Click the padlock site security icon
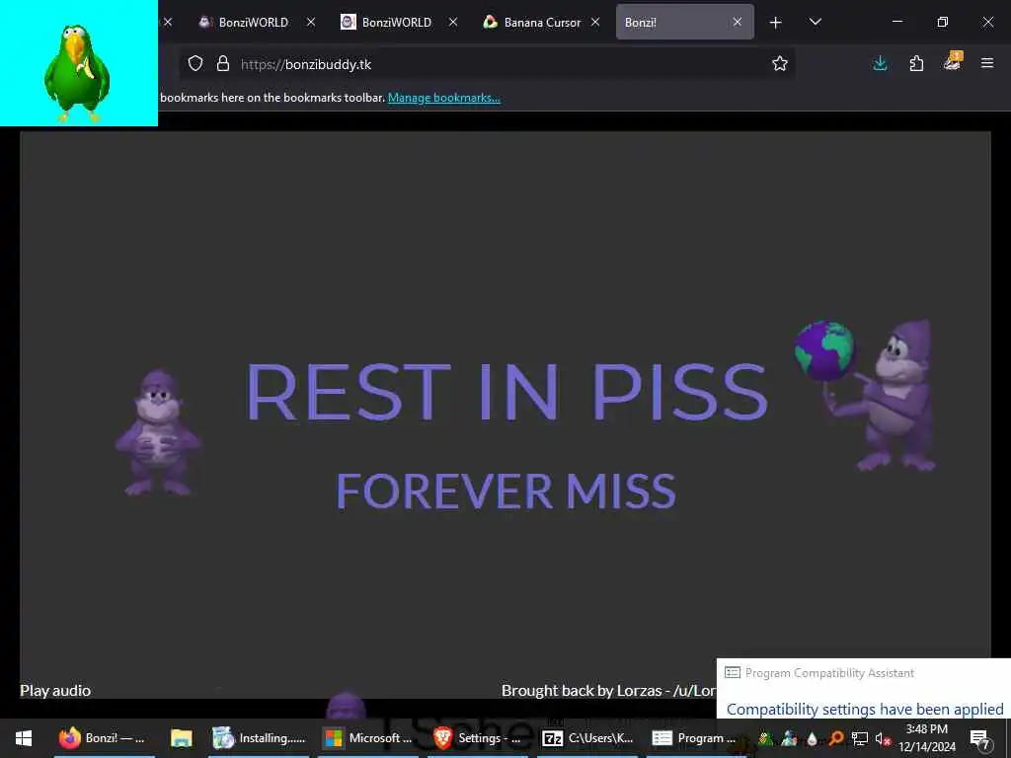Image resolution: width=1011 pixels, height=758 pixels. coord(223,63)
